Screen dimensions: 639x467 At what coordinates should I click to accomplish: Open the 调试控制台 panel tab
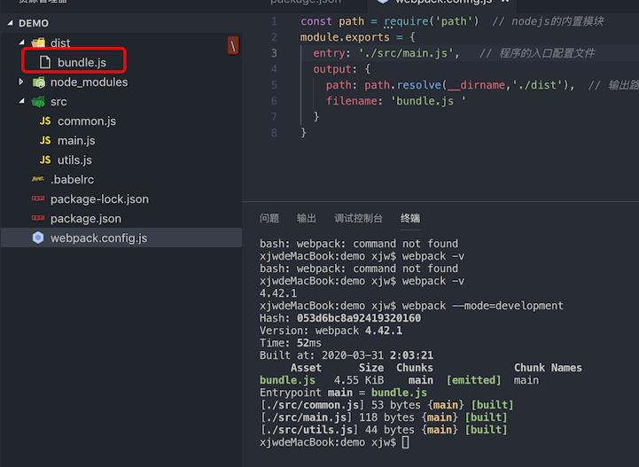point(358,218)
